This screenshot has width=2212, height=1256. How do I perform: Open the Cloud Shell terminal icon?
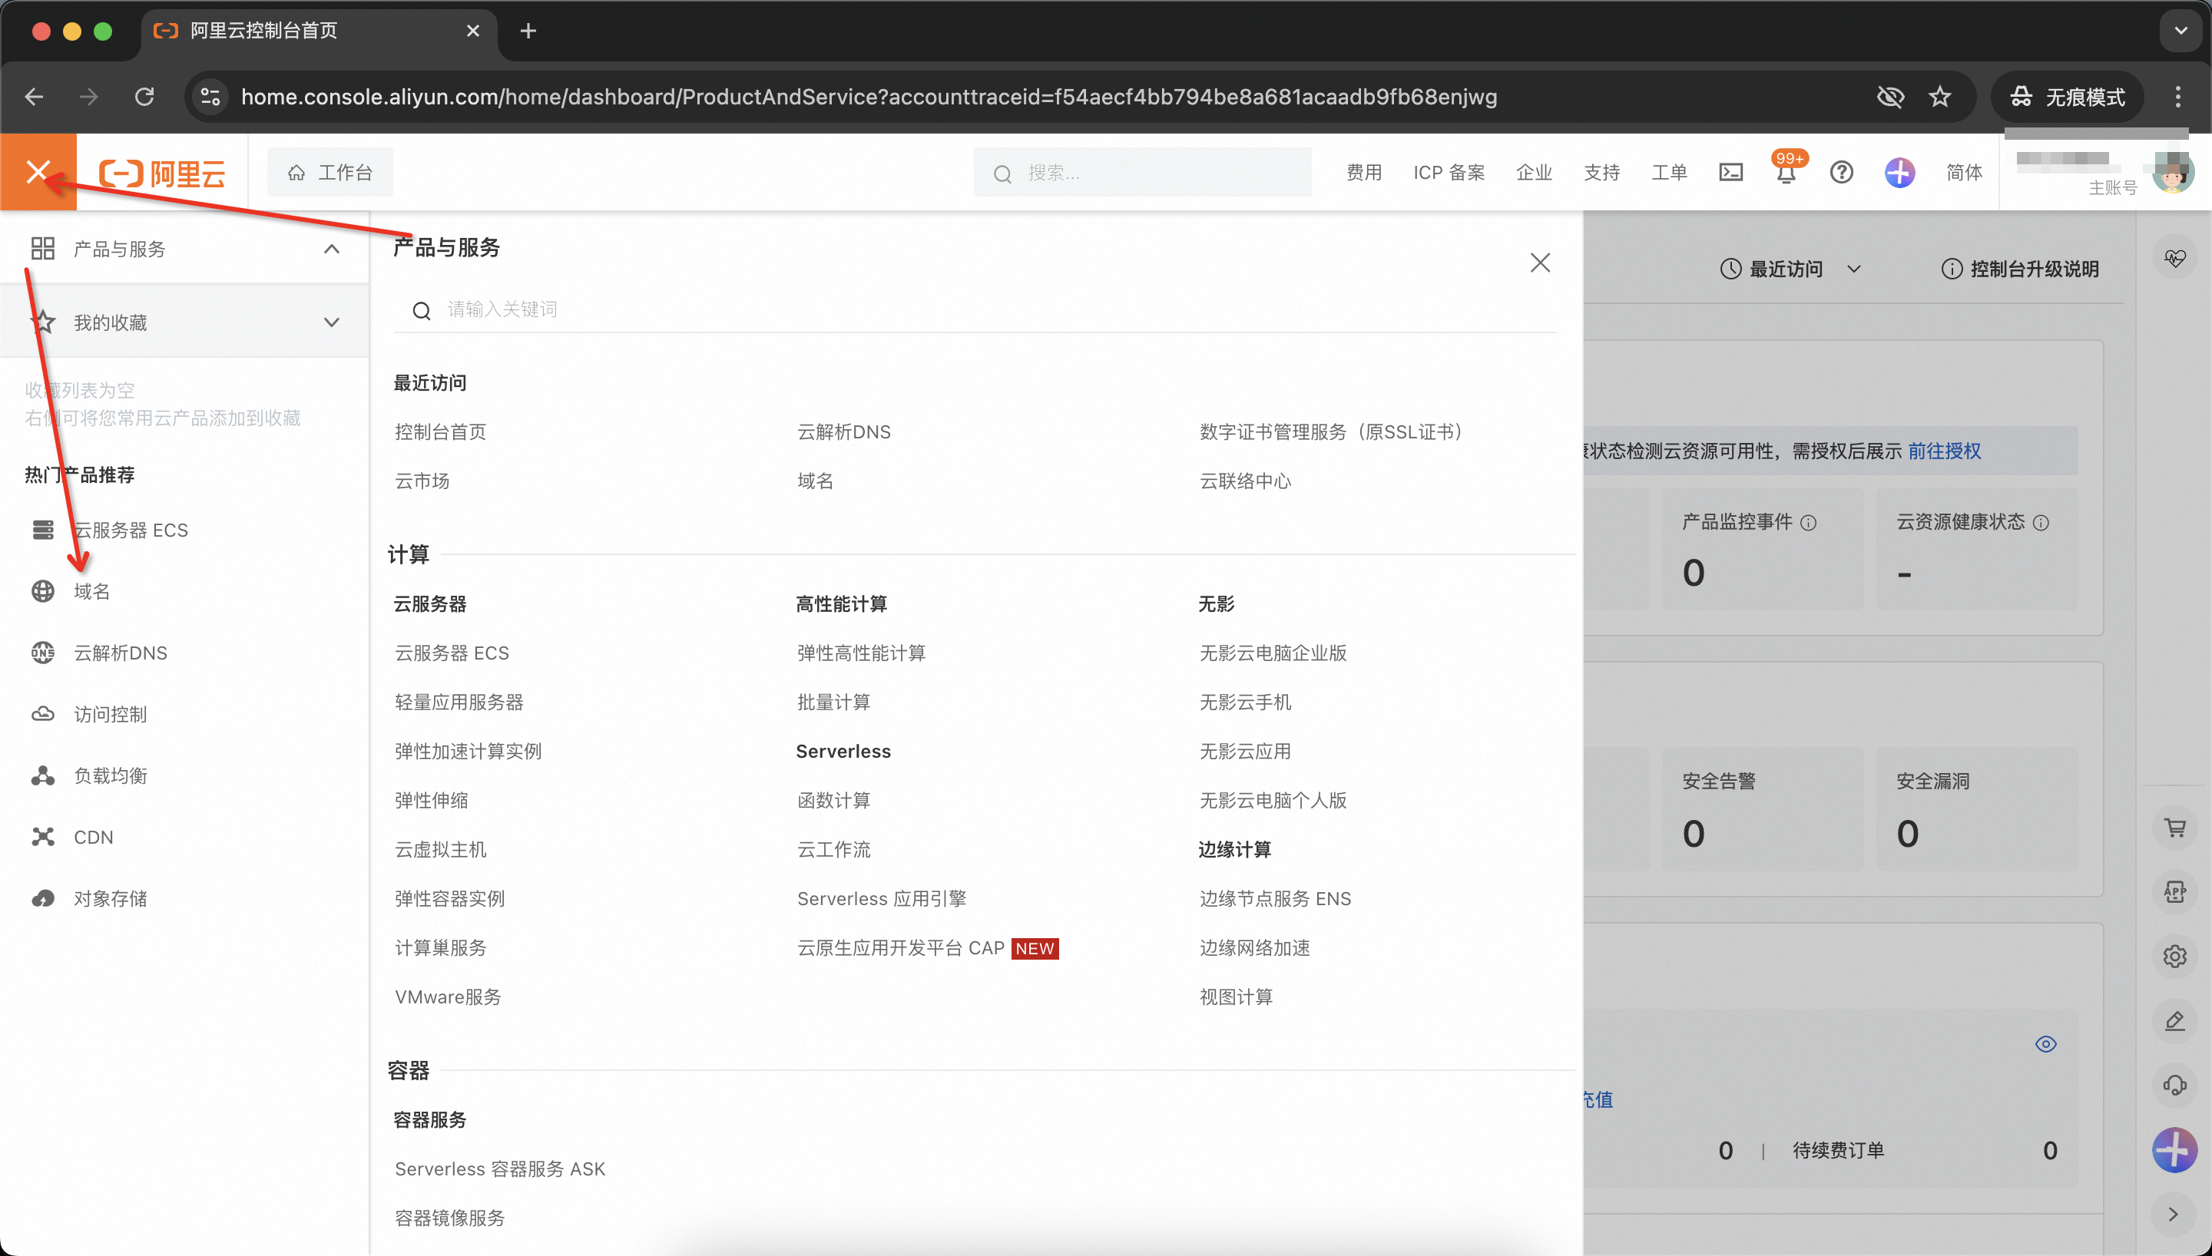[1730, 173]
